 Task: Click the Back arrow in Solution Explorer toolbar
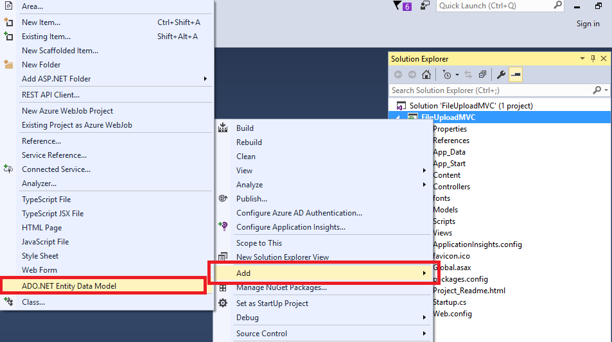click(x=398, y=74)
